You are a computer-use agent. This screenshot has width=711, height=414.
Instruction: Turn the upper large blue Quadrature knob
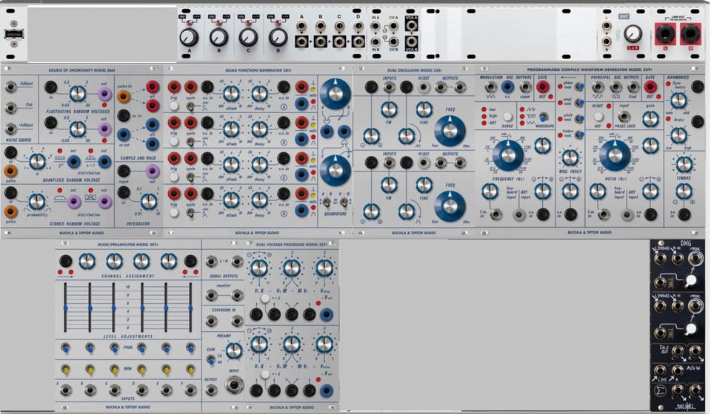pyautogui.click(x=336, y=94)
